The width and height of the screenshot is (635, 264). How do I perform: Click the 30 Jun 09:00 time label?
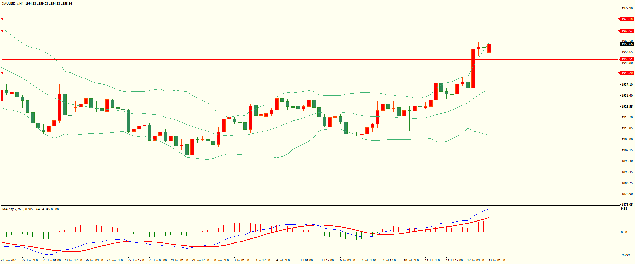[221, 260]
